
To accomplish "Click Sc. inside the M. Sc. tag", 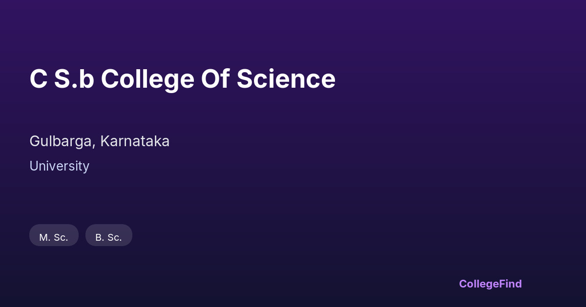I will pos(61,237).
